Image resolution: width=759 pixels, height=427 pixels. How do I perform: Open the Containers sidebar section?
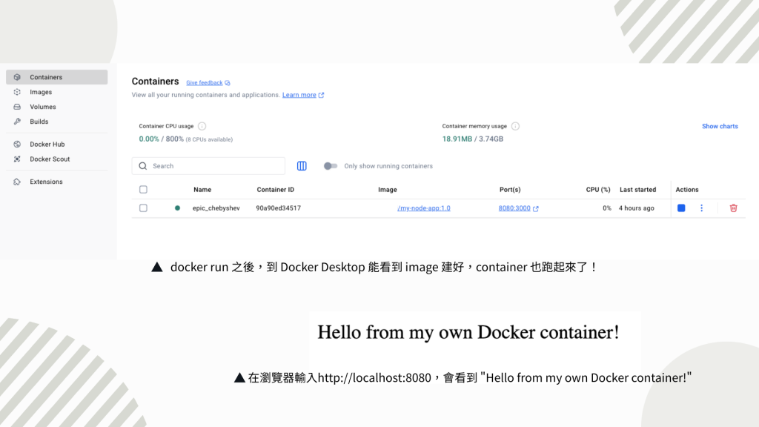[56, 77]
